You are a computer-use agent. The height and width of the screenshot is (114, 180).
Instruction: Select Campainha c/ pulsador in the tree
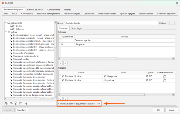click(x=24, y=53)
